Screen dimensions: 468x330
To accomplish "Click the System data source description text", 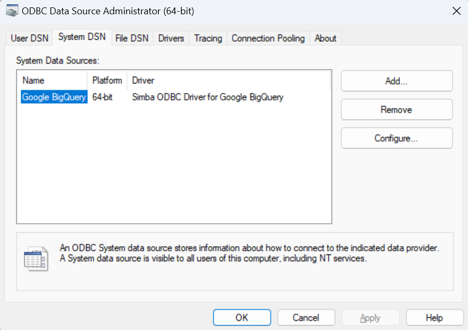I will tap(249, 253).
